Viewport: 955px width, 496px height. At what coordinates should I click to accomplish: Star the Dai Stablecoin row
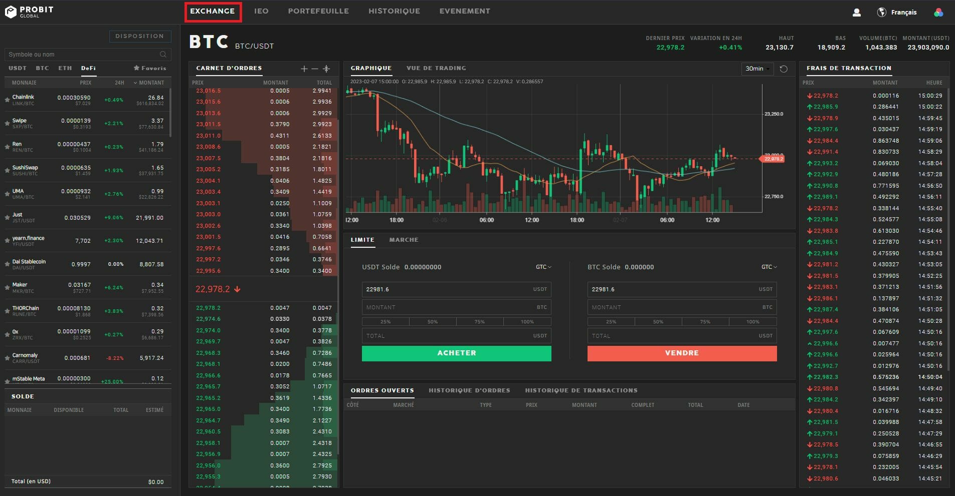[8, 264]
